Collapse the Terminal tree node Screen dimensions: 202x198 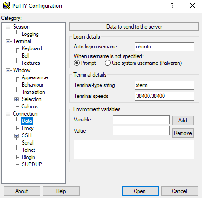(x=8, y=41)
